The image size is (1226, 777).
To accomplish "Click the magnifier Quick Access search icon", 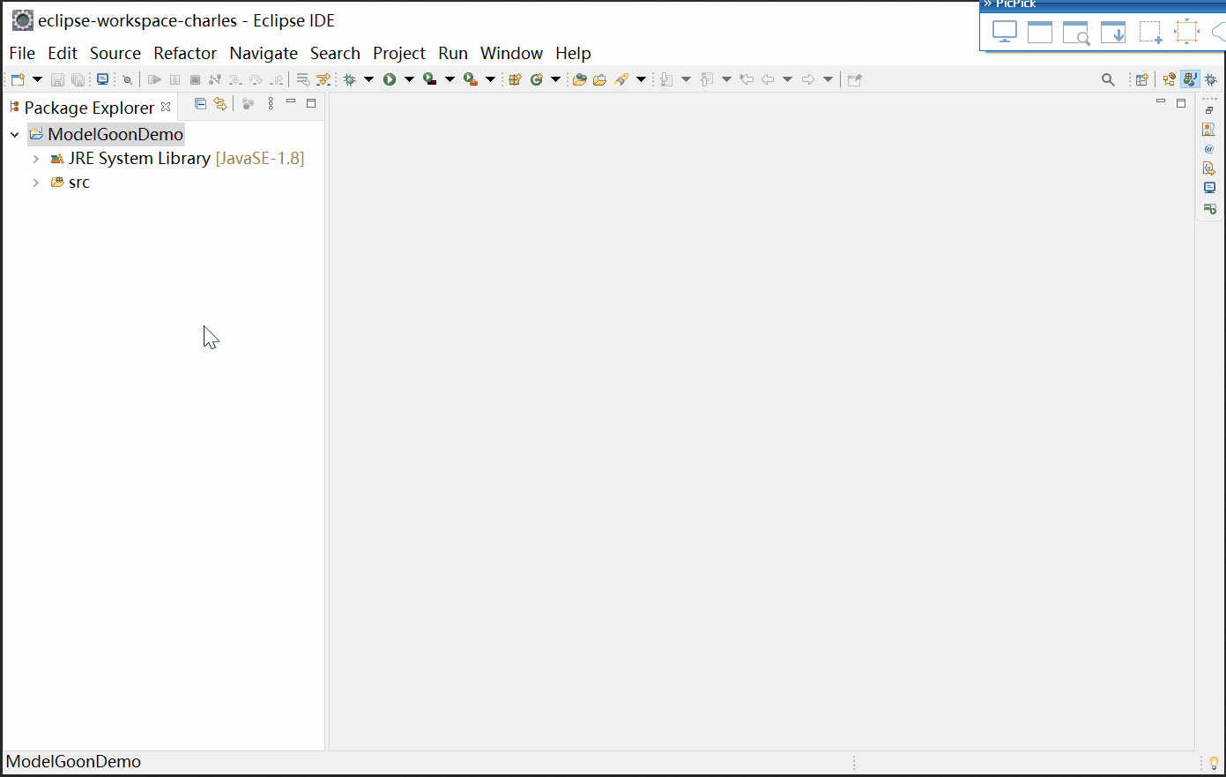I will coord(1108,79).
